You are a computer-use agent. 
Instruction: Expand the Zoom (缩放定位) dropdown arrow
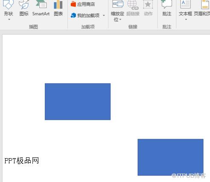point(120,20)
